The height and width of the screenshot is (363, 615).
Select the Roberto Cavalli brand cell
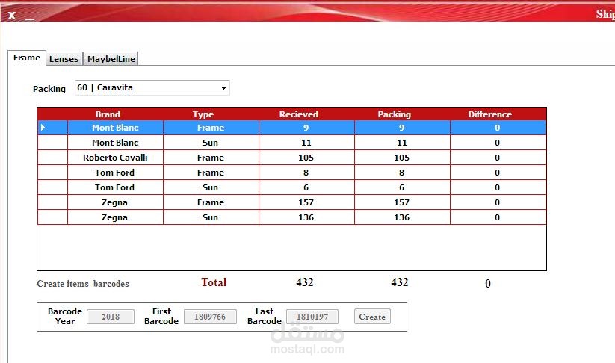[x=115, y=158]
